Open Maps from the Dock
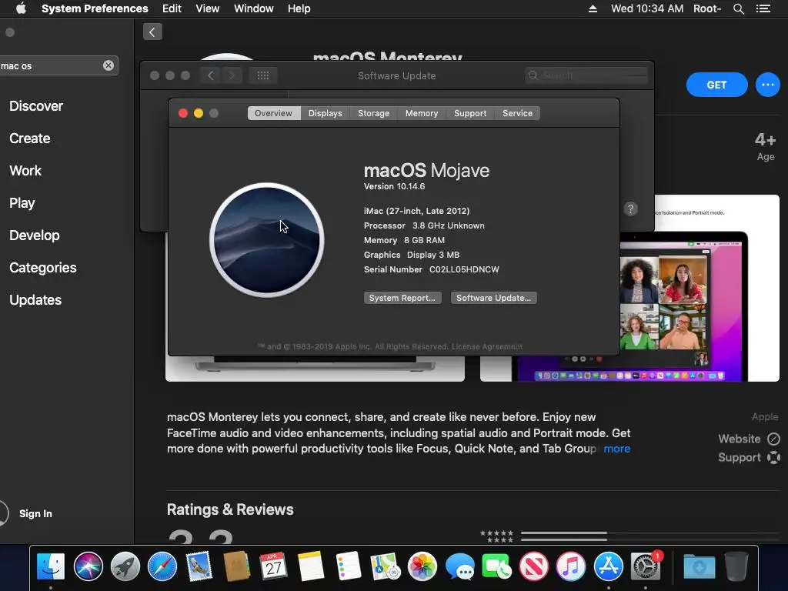Screen dimensions: 788x591 tap(385, 566)
